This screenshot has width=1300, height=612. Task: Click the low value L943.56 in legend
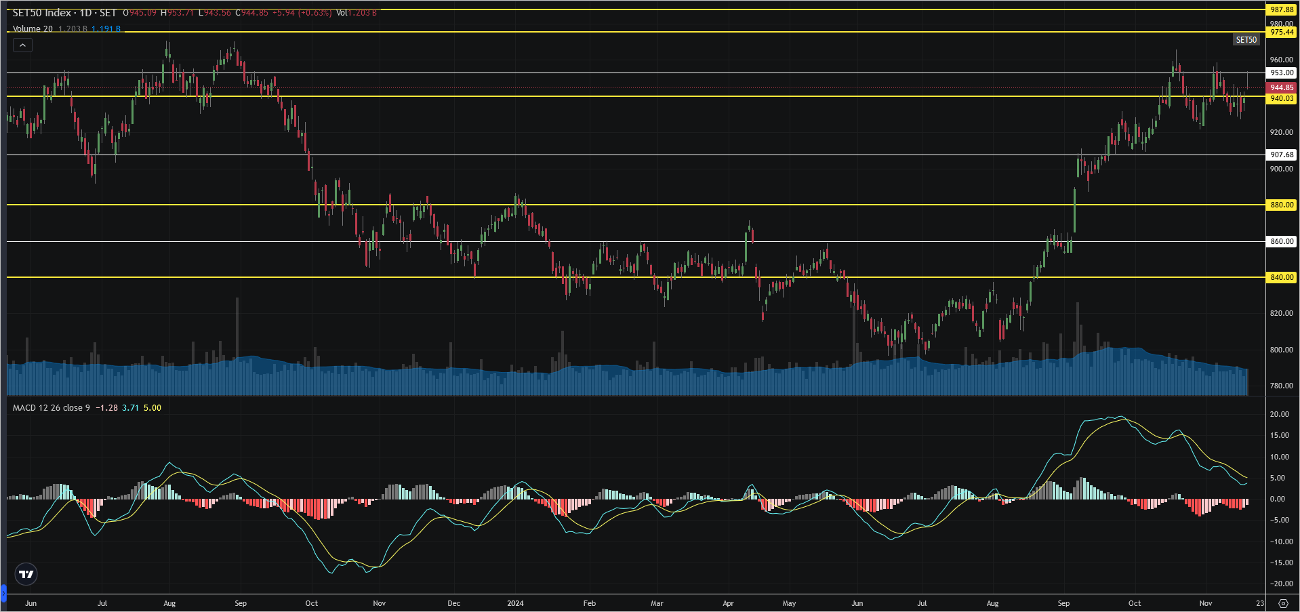pos(215,13)
